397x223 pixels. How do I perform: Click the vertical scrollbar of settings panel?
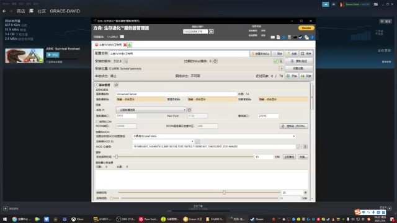312,97
